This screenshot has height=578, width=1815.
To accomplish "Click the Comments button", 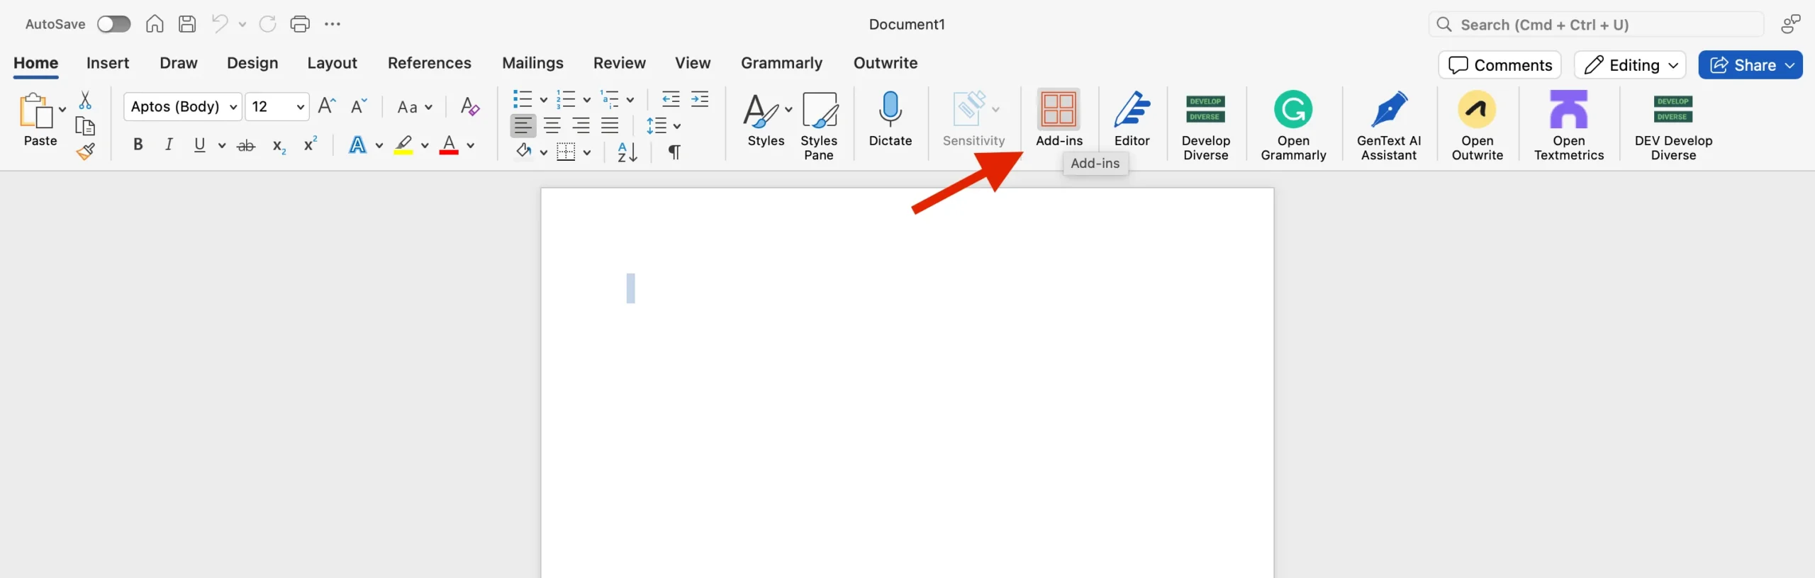I will (1500, 65).
